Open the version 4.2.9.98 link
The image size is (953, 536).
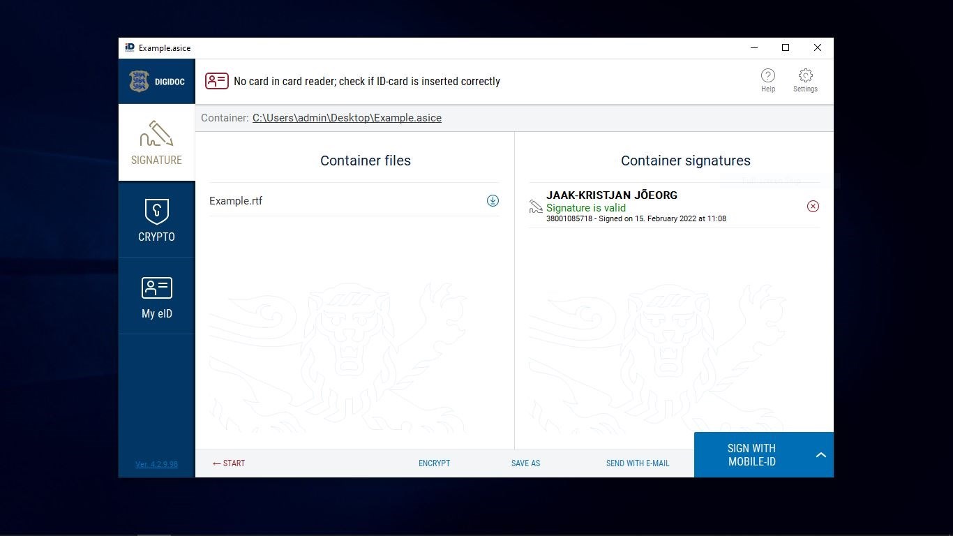[156, 464]
